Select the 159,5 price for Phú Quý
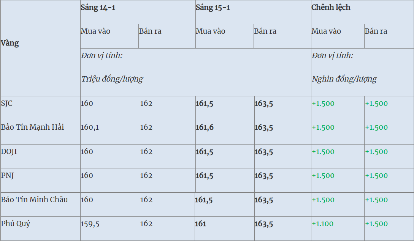Image resolution: width=414 pixels, height=242 pixels. 90,224
